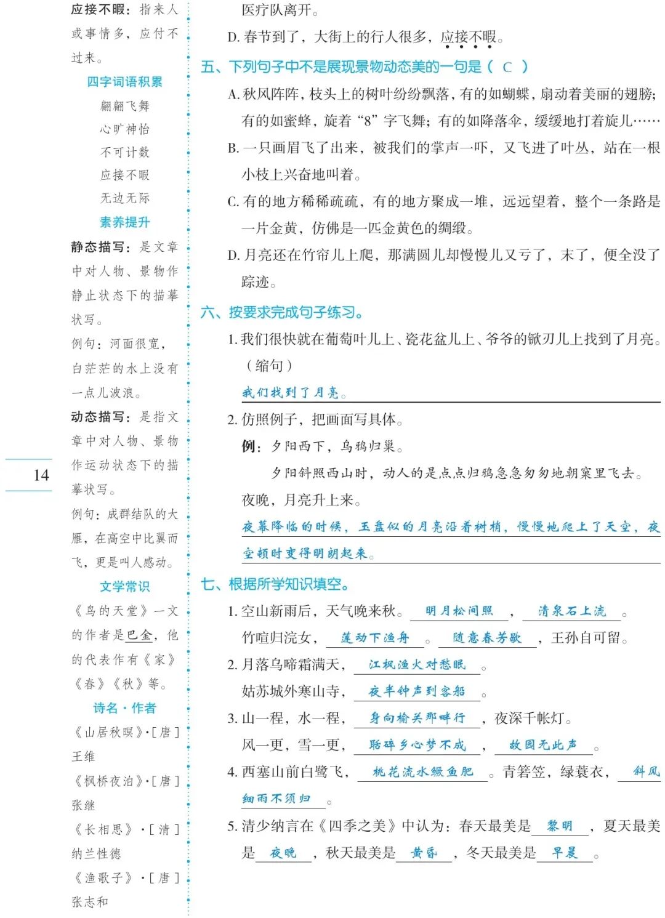665x918 pixels.
Task: Click the bold term 动态描写
Action: click(x=97, y=417)
